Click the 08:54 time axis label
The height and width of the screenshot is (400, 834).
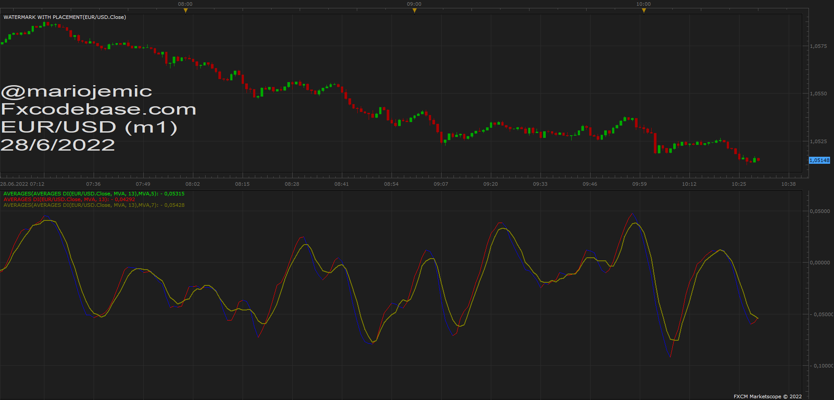391,184
